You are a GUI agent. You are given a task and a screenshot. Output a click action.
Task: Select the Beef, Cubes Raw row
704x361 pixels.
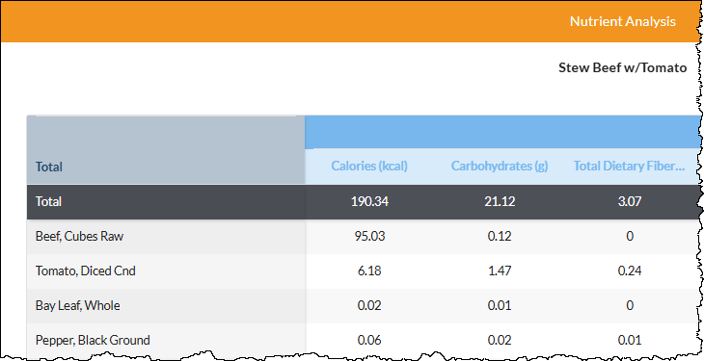click(364, 236)
